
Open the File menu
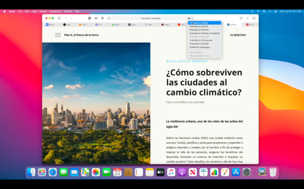point(20,11)
